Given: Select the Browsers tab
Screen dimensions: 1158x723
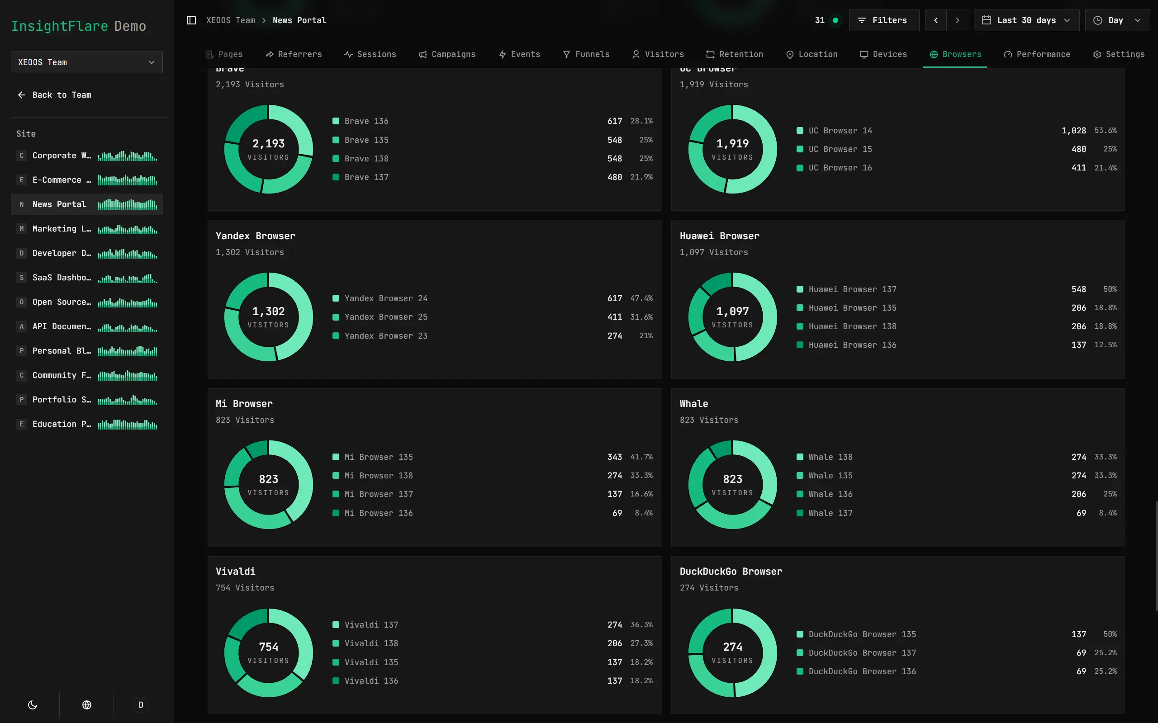Looking at the screenshot, I should 955,55.
